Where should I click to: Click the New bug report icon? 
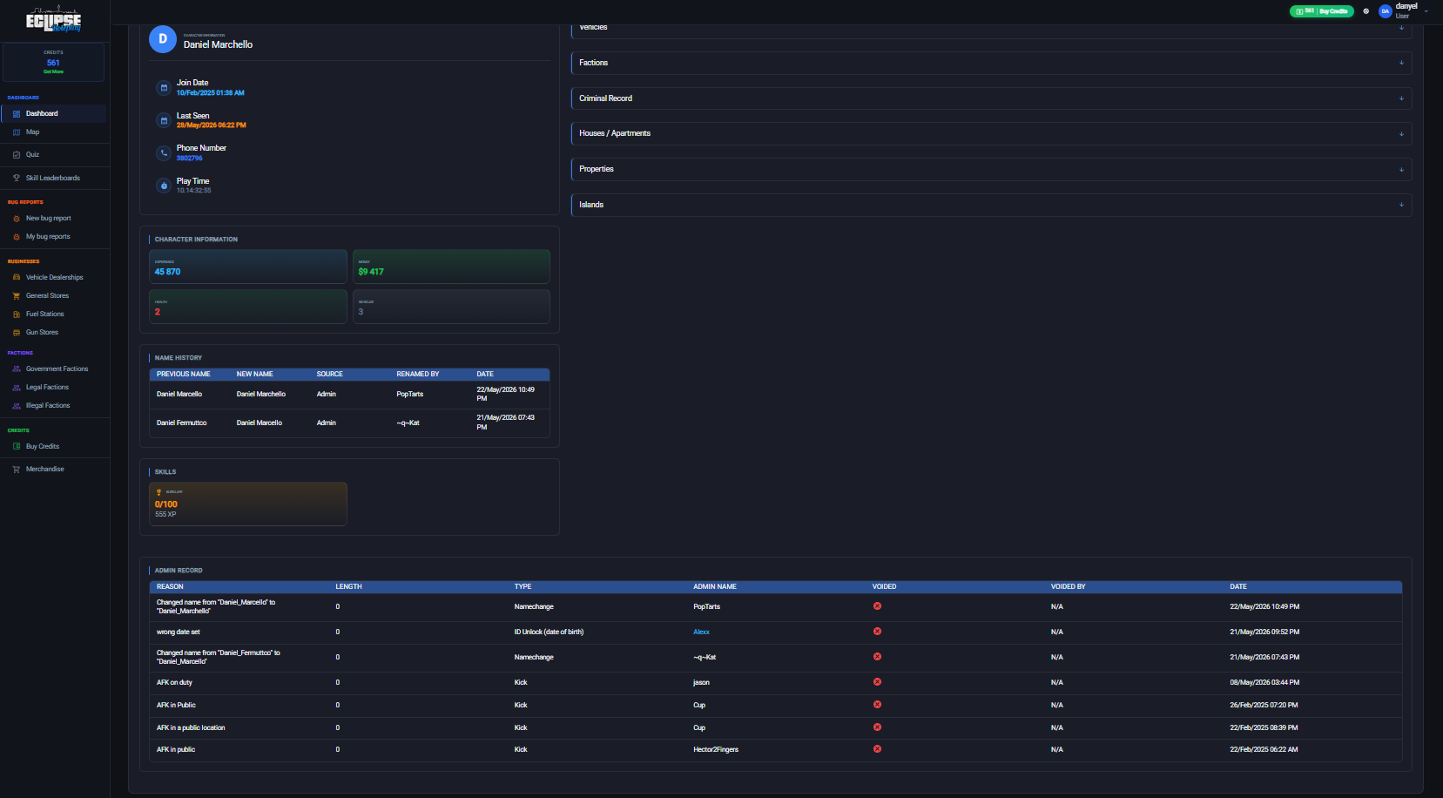click(x=17, y=219)
